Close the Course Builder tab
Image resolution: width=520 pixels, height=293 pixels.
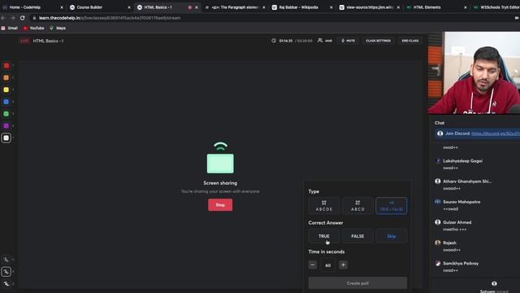coord(129,7)
